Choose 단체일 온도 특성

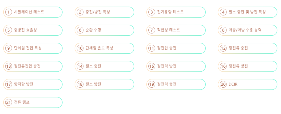pyautogui.click(x=104, y=48)
